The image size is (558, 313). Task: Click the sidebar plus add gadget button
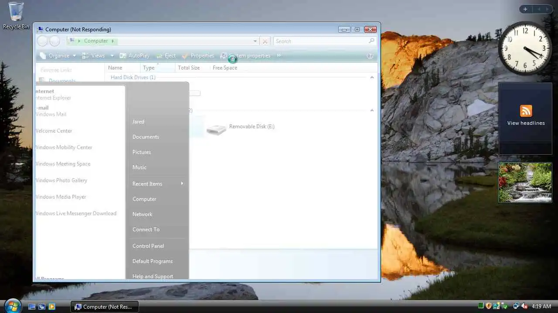(525, 9)
